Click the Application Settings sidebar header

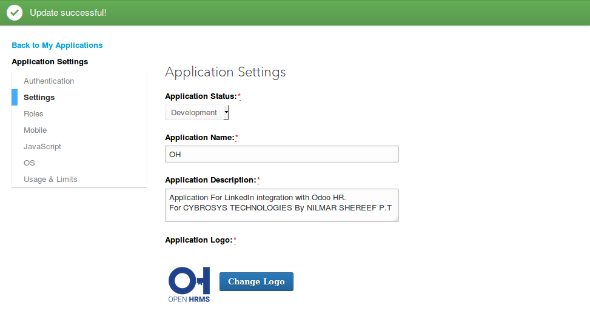coord(50,62)
